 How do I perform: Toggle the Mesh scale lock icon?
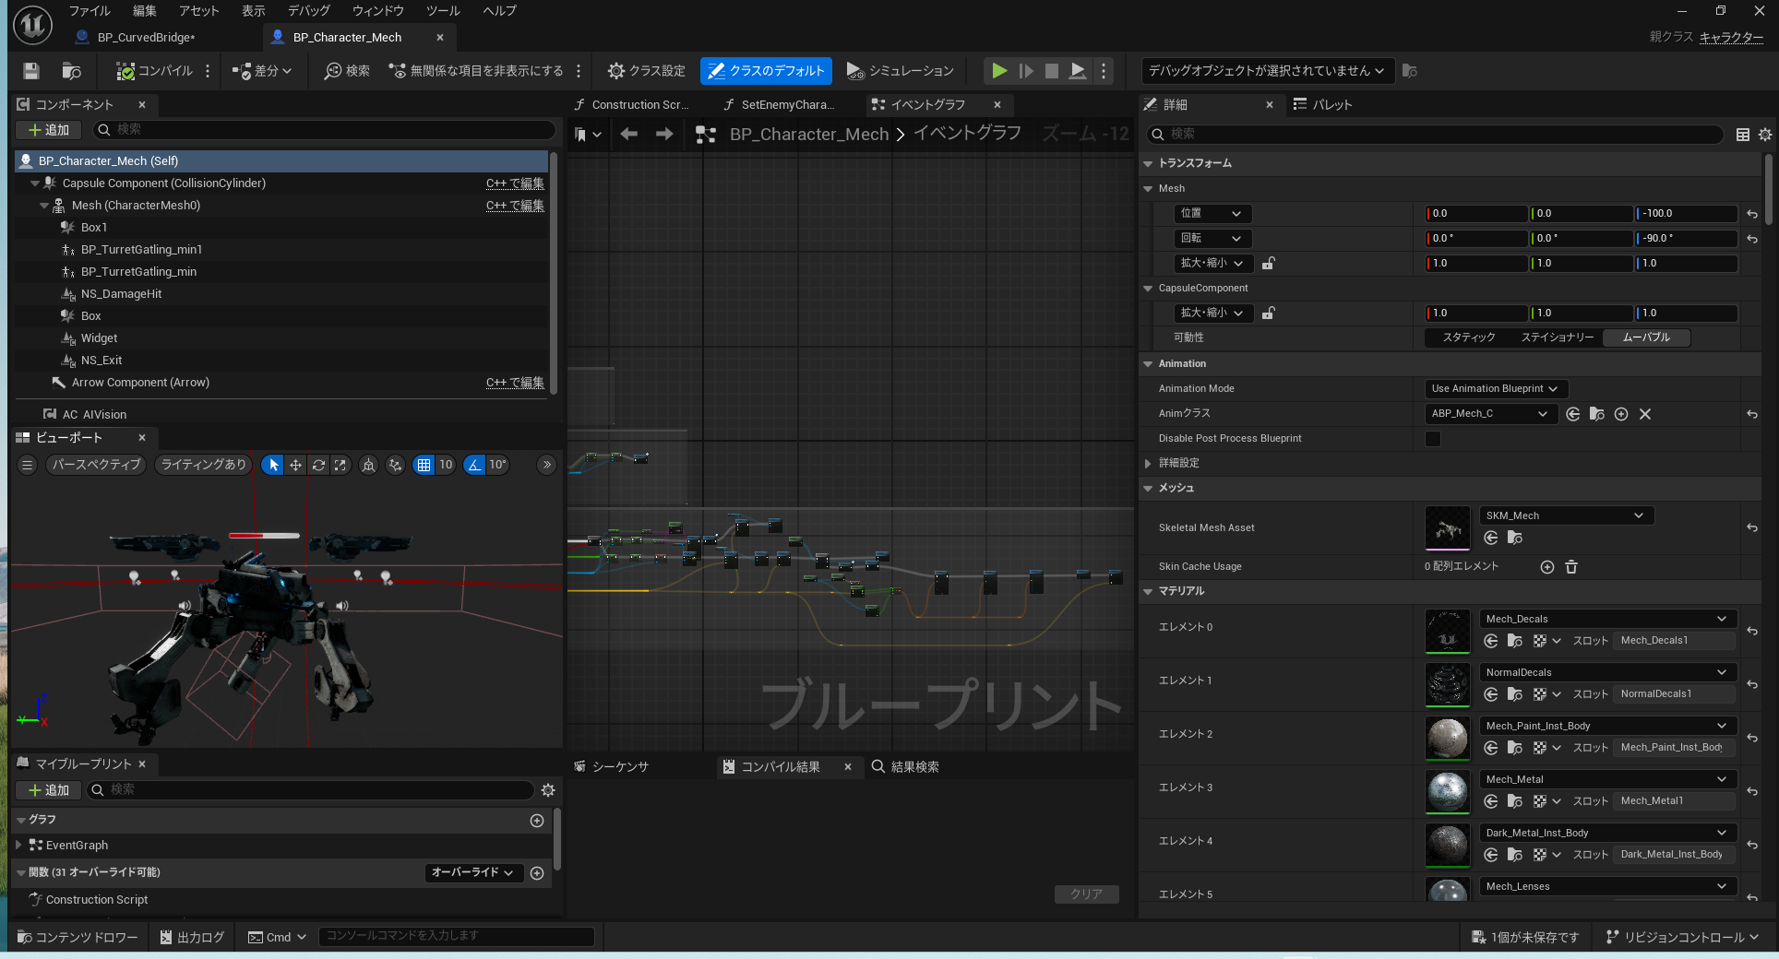pyautogui.click(x=1269, y=264)
